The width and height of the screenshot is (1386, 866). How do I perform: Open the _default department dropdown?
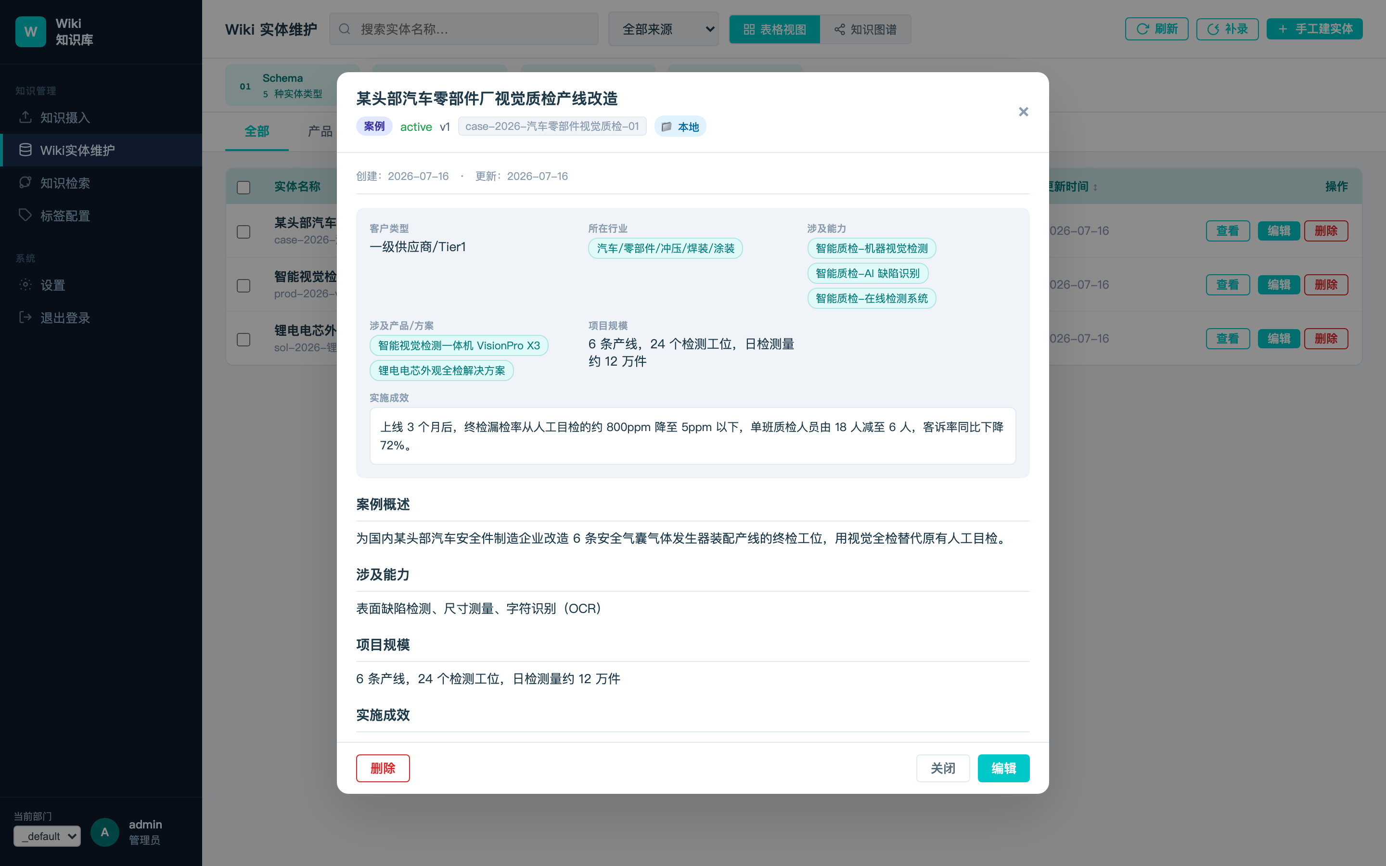[47, 836]
